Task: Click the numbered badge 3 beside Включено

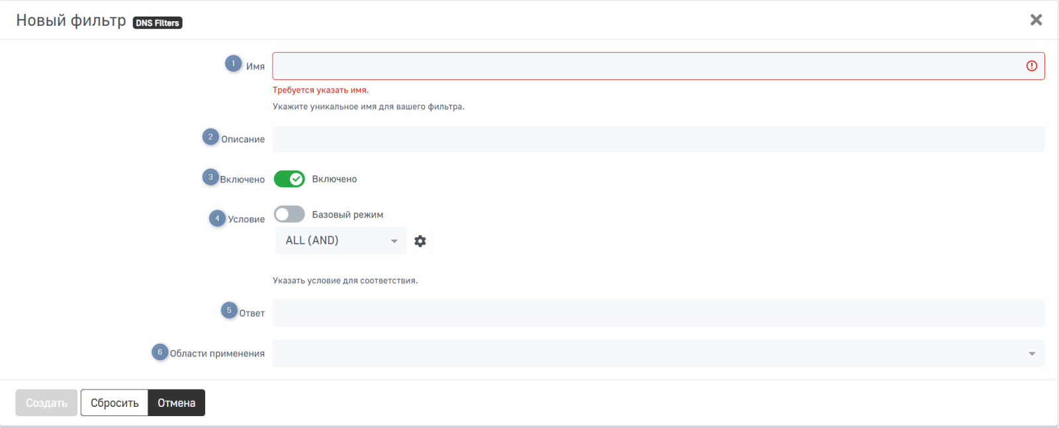Action: [x=210, y=177]
